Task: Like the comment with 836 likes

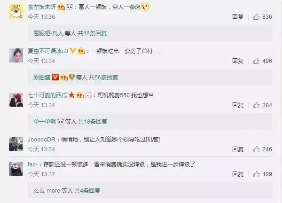Action: [256, 17]
